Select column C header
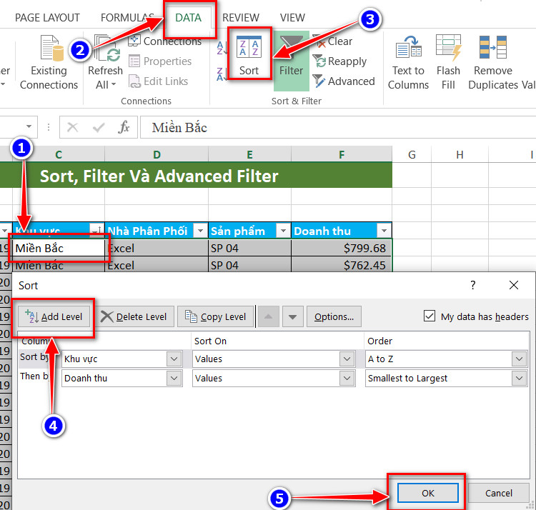 click(59, 154)
